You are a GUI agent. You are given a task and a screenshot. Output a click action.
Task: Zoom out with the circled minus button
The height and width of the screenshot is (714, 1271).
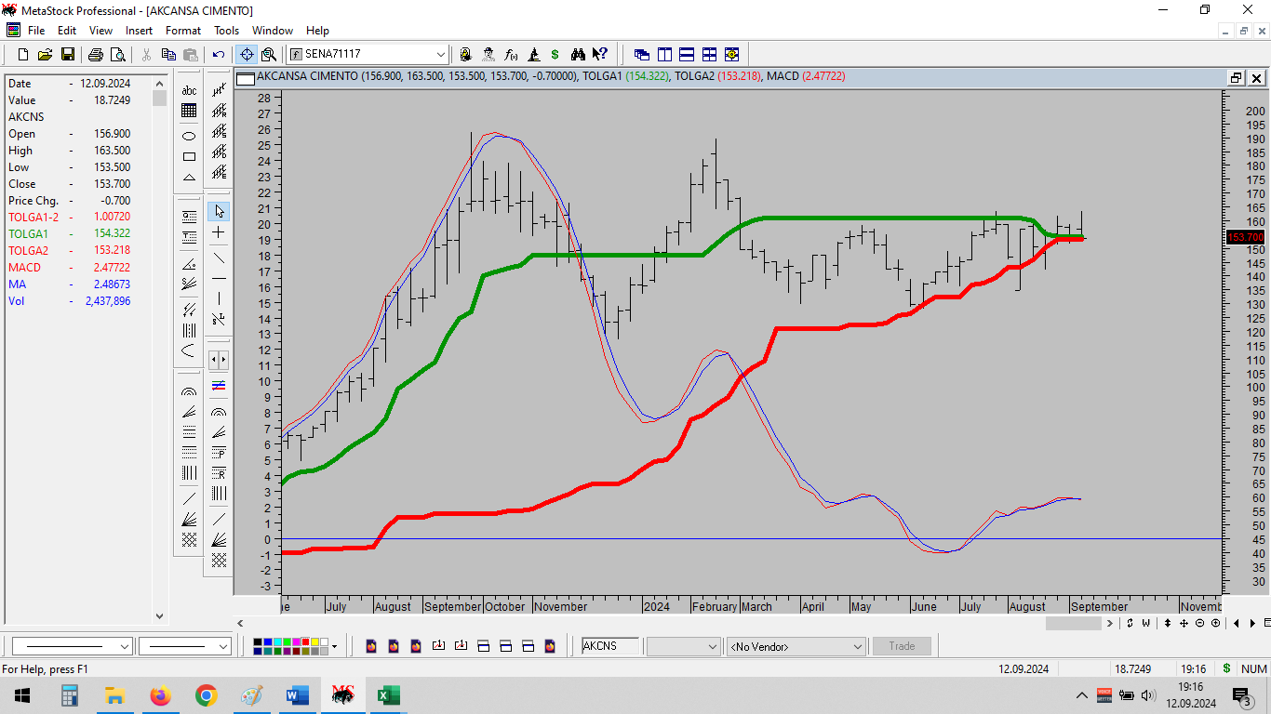tap(1200, 624)
